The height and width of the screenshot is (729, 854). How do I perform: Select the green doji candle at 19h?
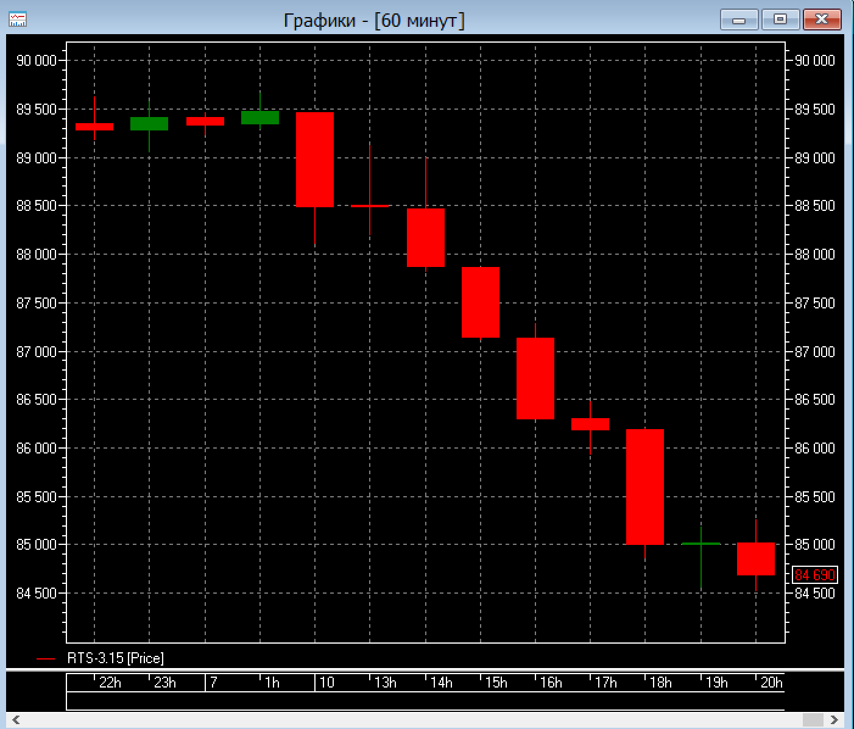(700, 543)
